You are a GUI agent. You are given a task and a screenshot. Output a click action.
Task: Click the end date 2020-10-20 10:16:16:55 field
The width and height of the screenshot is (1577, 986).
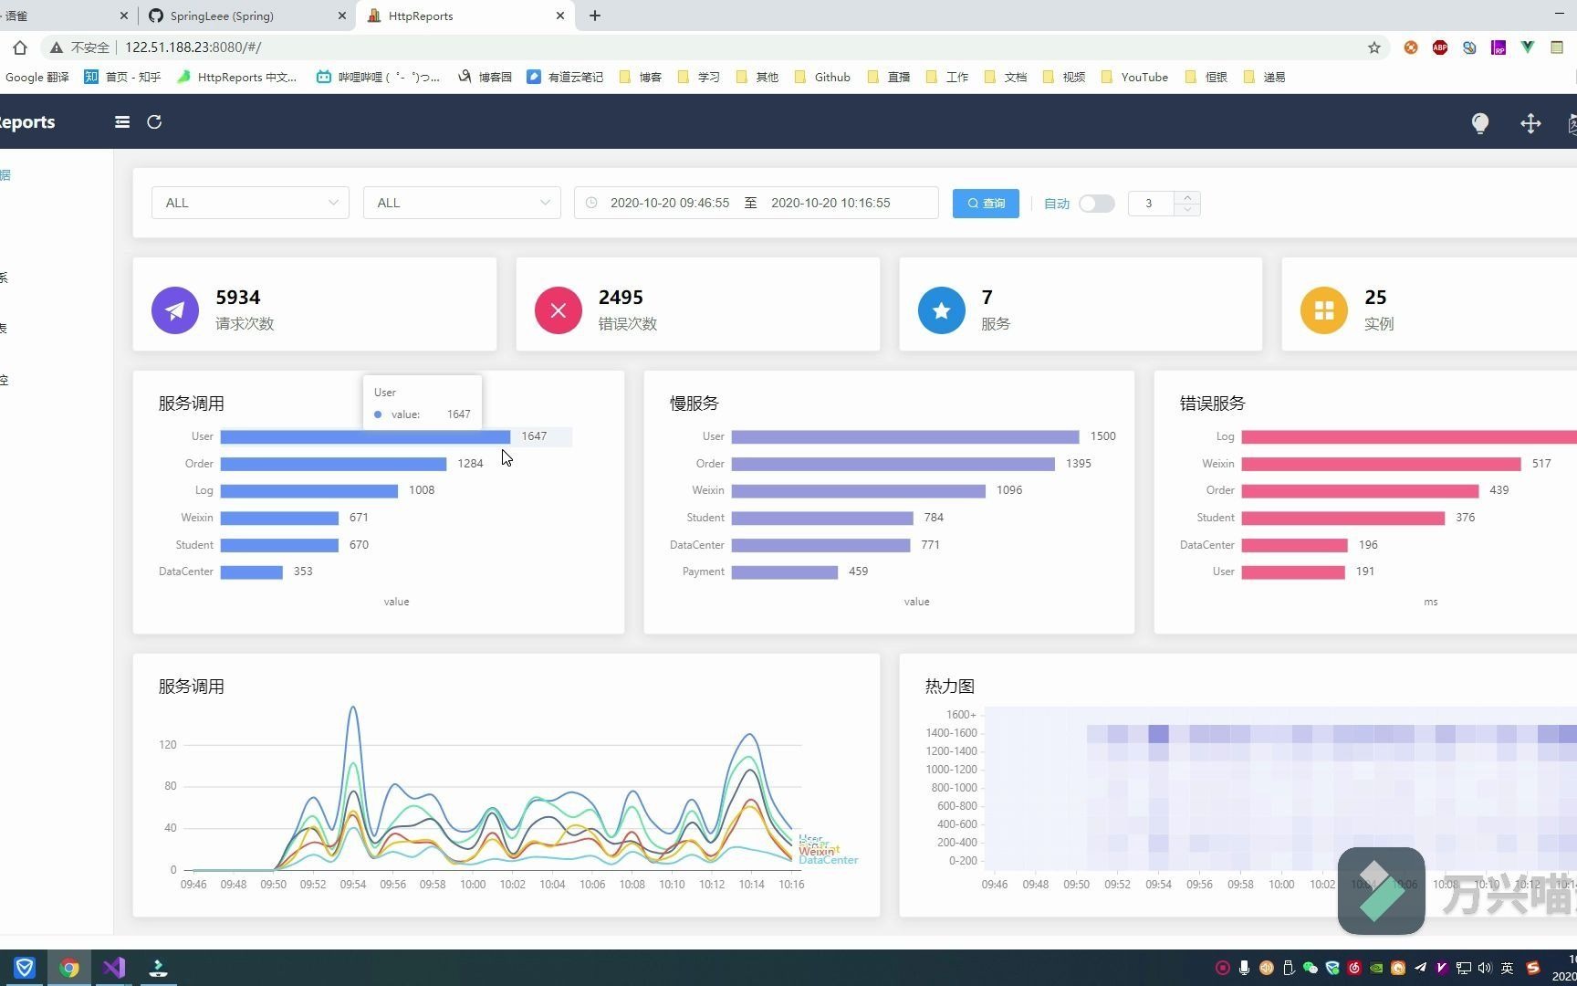tap(830, 203)
